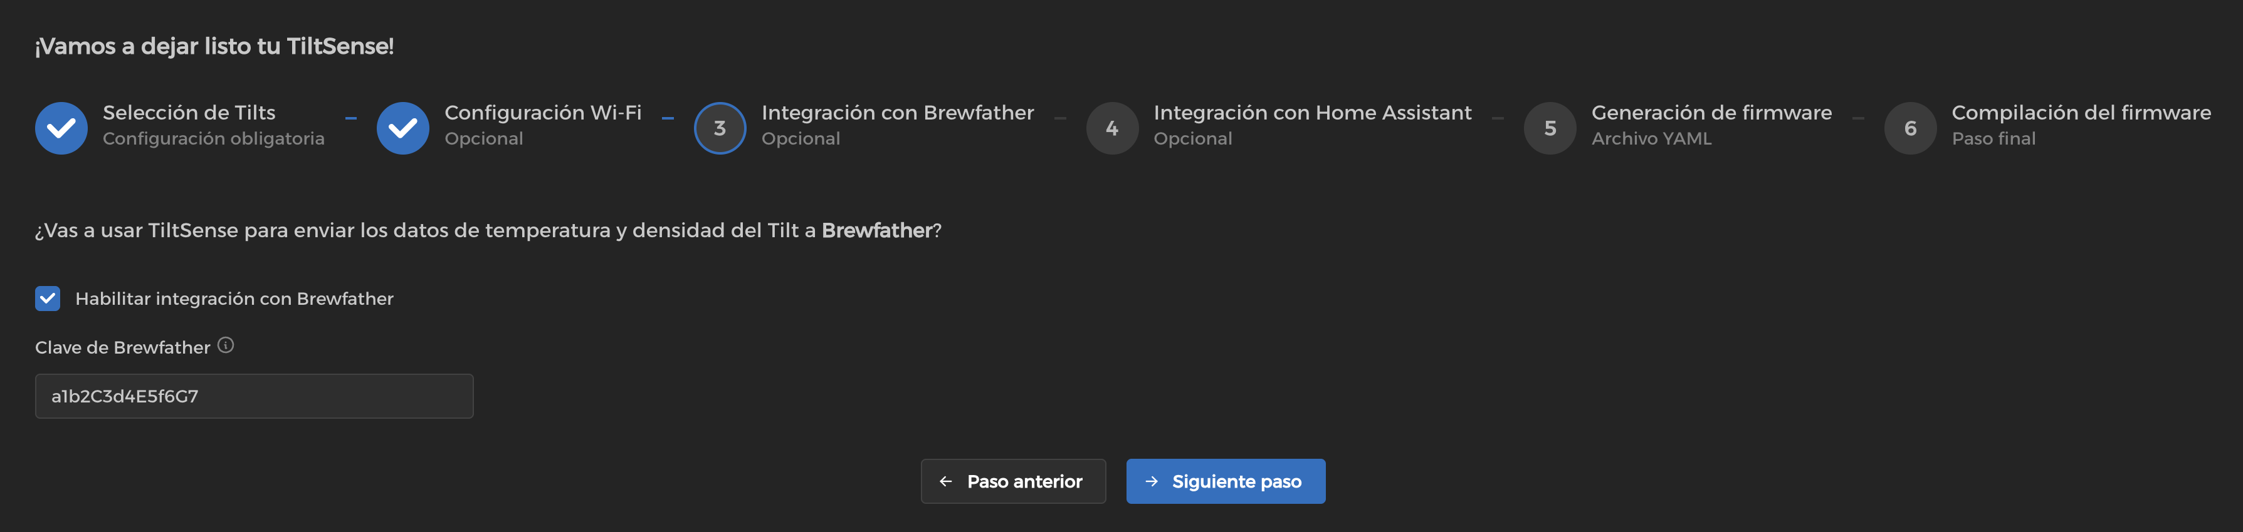Click the Siguiente paso button

point(1225,481)
